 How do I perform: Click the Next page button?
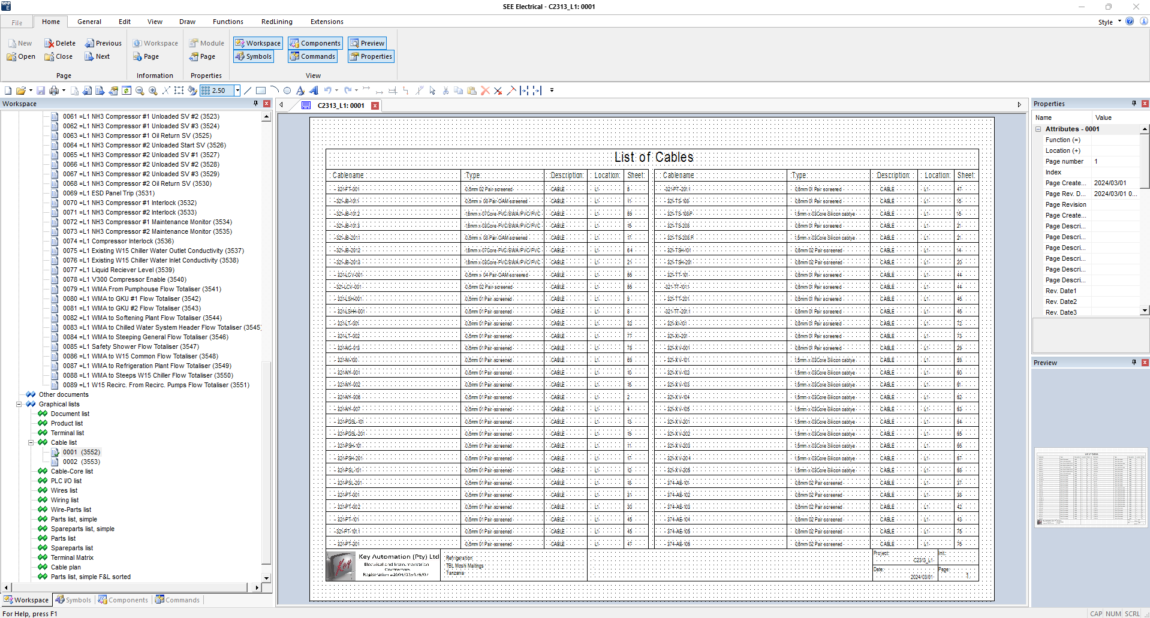[97, 56]
